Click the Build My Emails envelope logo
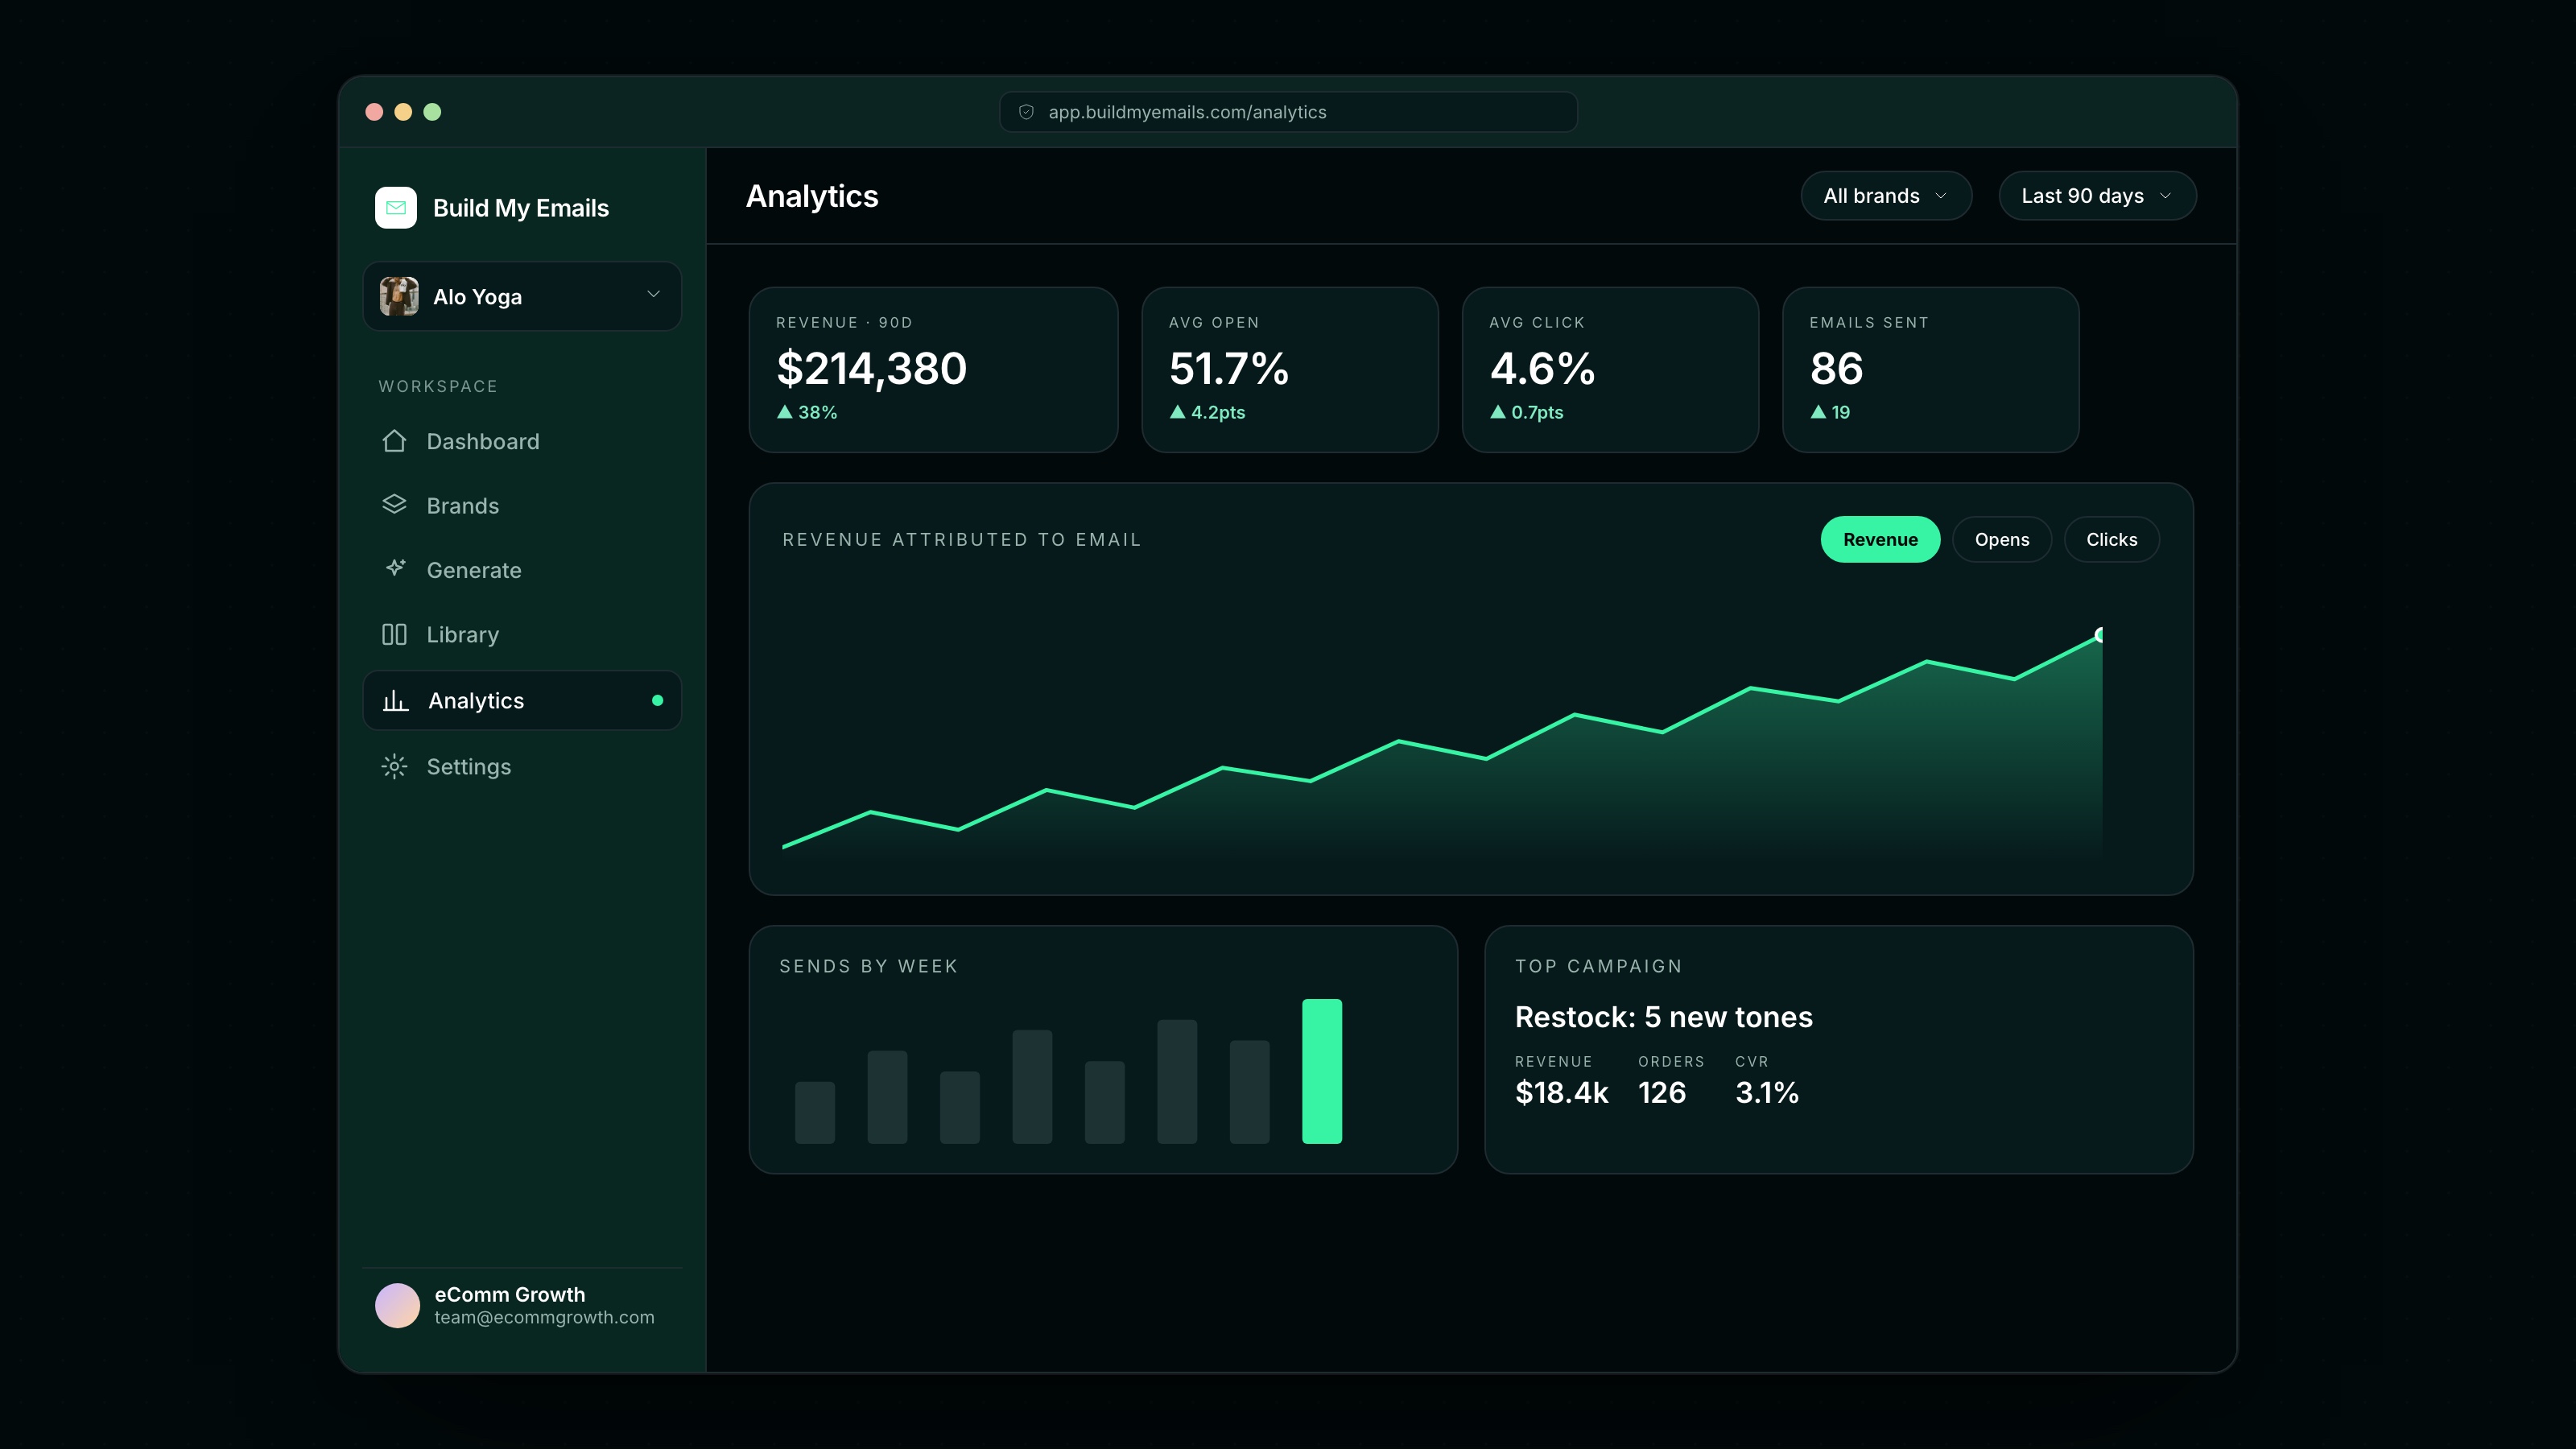2576x1449 pixels. point(395,208)
